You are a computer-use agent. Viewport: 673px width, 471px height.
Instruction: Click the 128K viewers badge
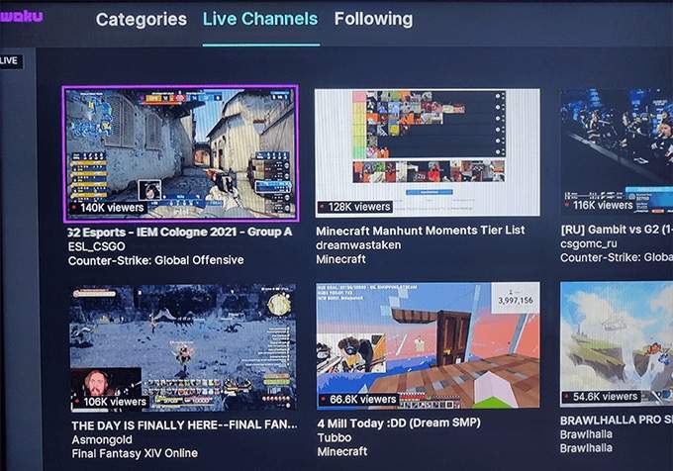[x=354, y=207]
